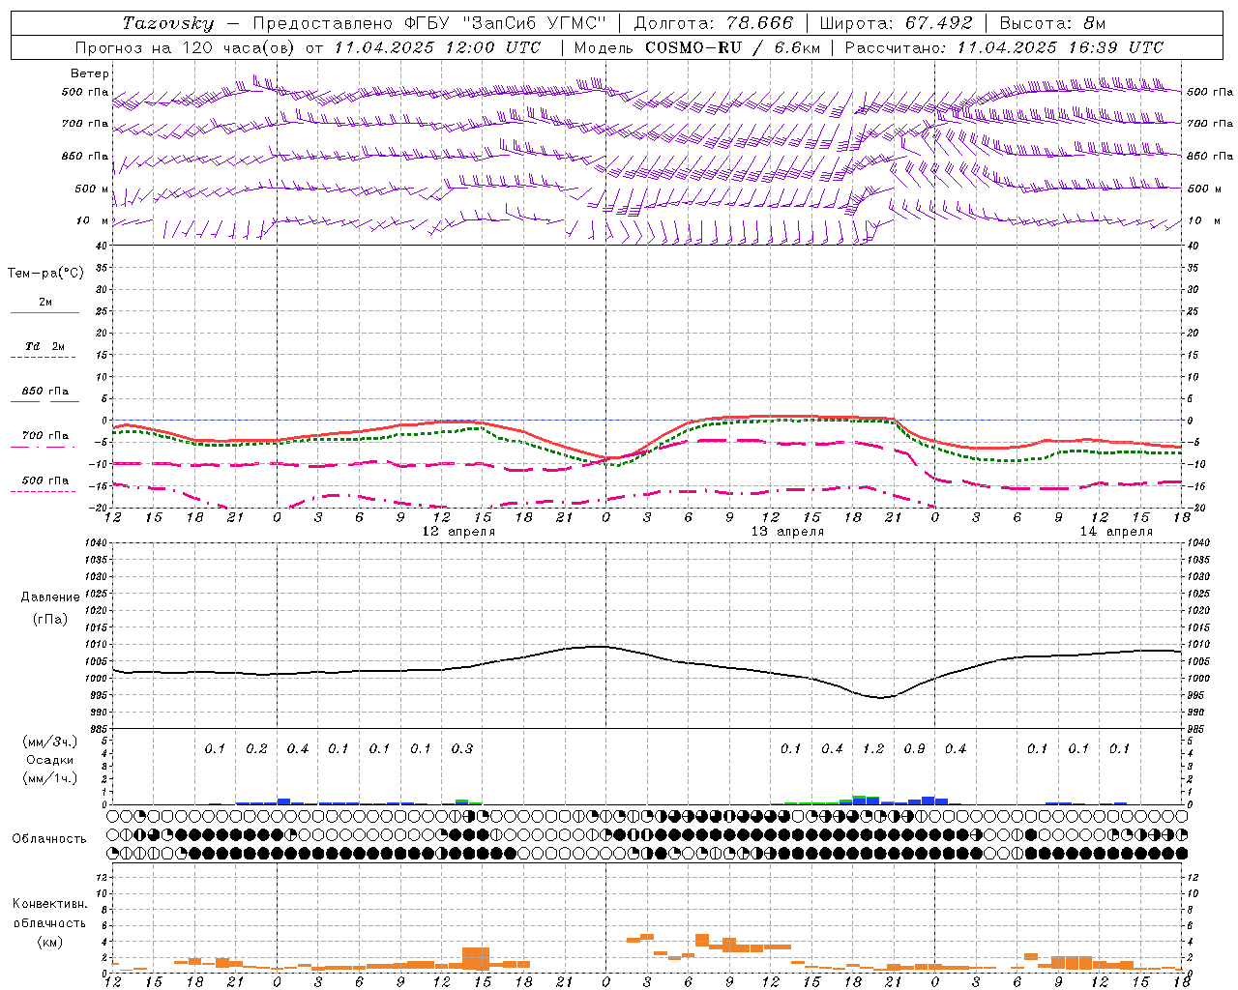Viewport: 1238px width, 990px height.
Task: Click the 0.2 precipitation amount value
Action: [256, 749]
